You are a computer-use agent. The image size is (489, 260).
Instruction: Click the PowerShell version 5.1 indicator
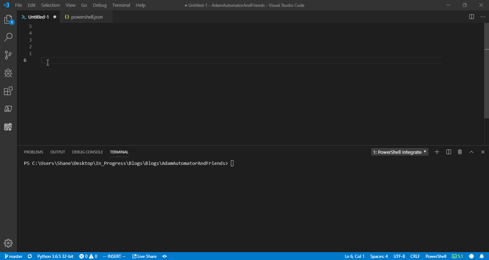pyautogui.click(x=457, y=256)
